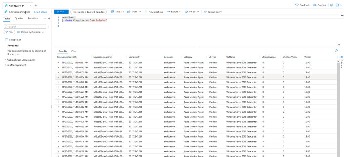Screen dimensions: 344x157
Task: Select the Results tab
Action: (63, 51)
